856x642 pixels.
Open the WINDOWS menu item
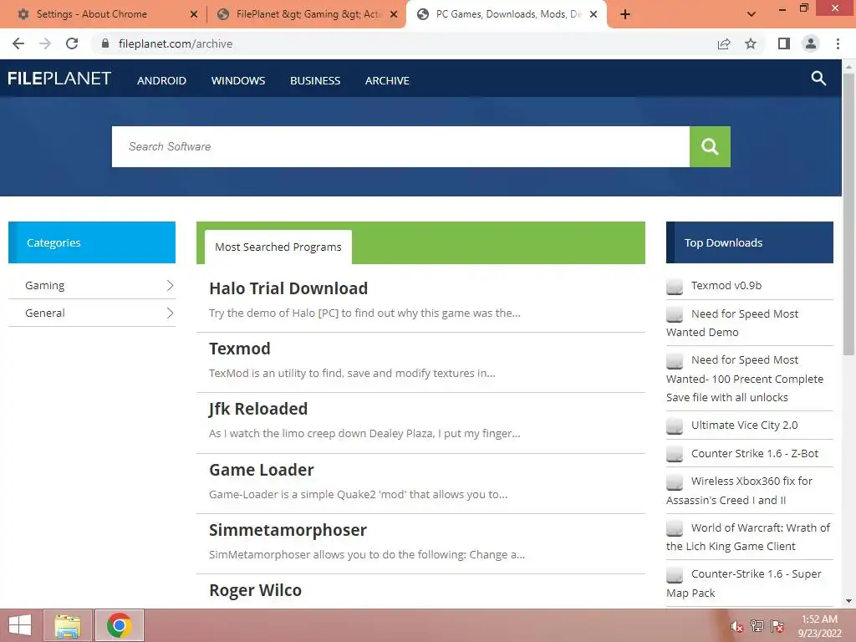(x=238, y=81)
